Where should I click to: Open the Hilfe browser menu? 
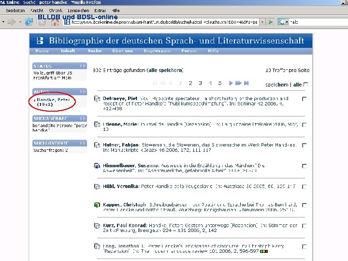click(x=116, y=11)
